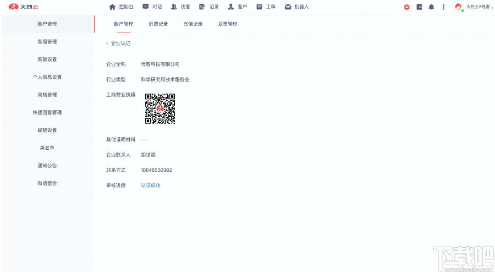Click the 企业全称 field label
The image size is (495, 272).
click(116, 65)
